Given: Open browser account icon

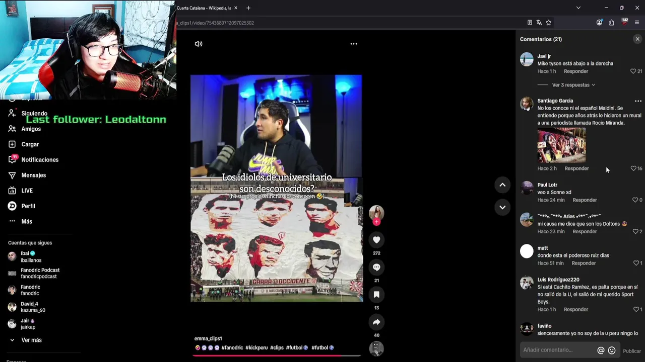Looking at the screenshot, I should click(599, 23).
